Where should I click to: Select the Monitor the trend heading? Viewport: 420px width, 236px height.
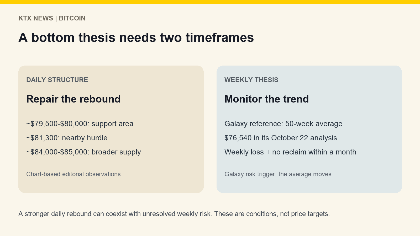coord(267,99)
